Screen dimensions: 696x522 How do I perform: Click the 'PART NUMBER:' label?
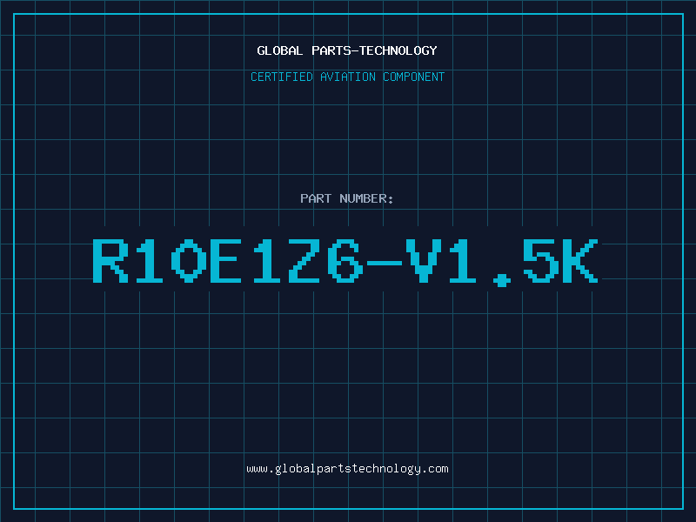point(347,198)
